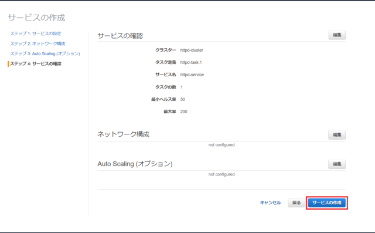Select the cluster value httpd-cluster

pos(192,50)
